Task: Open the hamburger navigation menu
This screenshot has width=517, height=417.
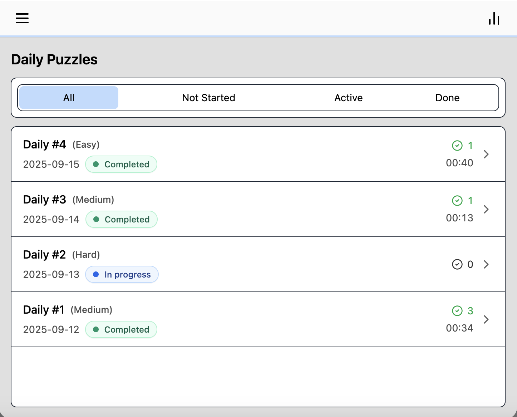Action: click(x=22, y=18)
